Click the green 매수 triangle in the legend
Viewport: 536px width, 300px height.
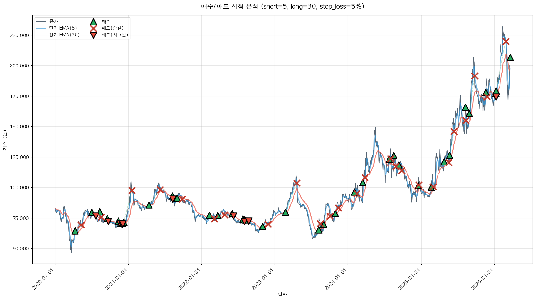pyautogui.click(x=93, y=22)
